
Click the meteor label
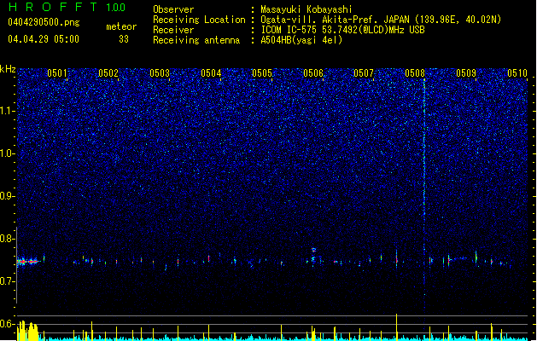point(121,26)
